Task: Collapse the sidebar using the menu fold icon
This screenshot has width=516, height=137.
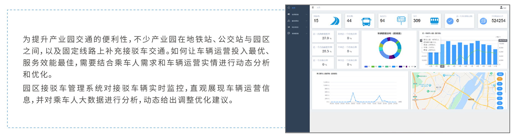Action: (313, 8)
